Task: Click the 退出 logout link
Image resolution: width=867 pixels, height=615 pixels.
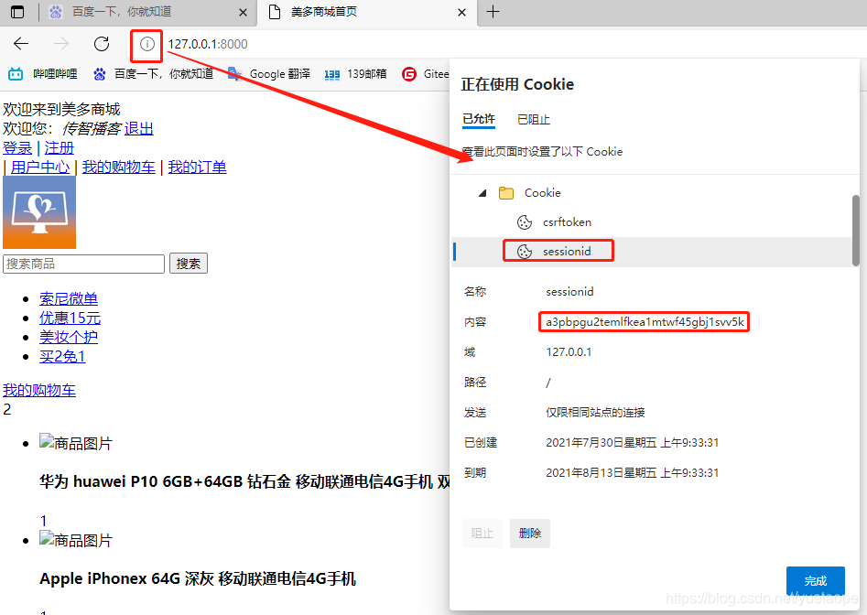Action: (139, 129)
